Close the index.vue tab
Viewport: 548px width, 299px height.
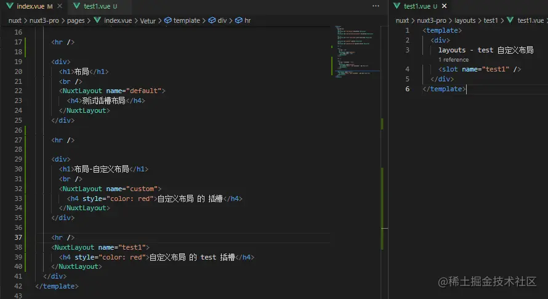click(60, 6)
